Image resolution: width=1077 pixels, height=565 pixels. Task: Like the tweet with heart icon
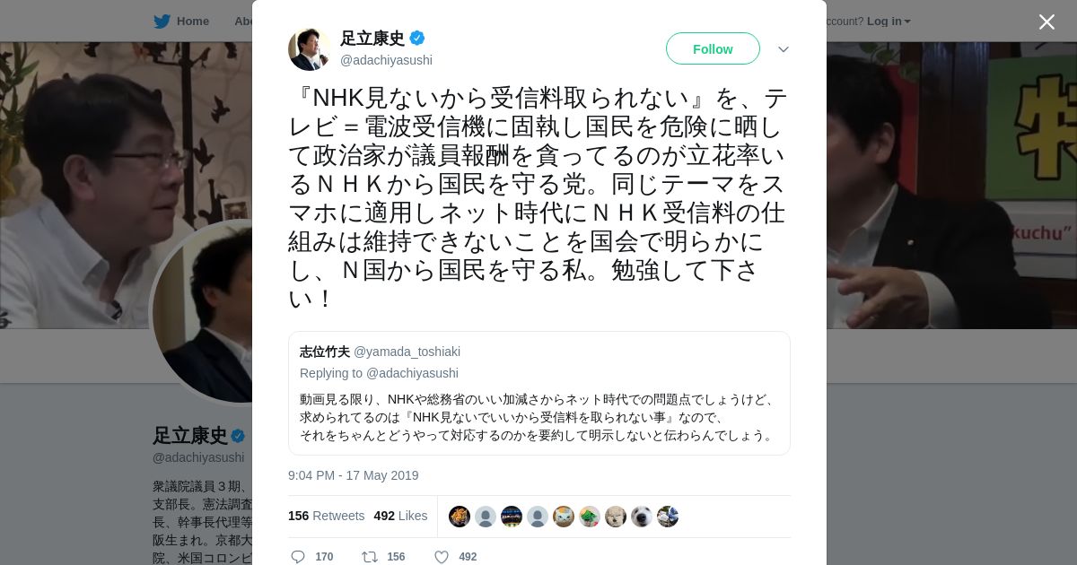tap(442, 557)
